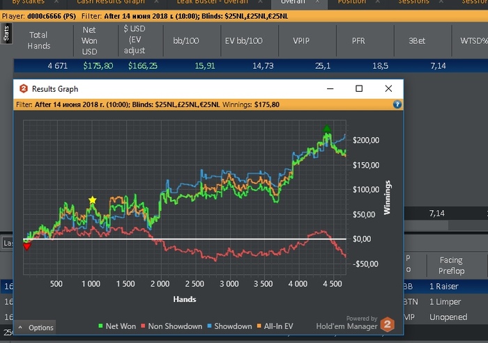
Task: Click the yellow star marker on graph
Action: click(93, 200)
